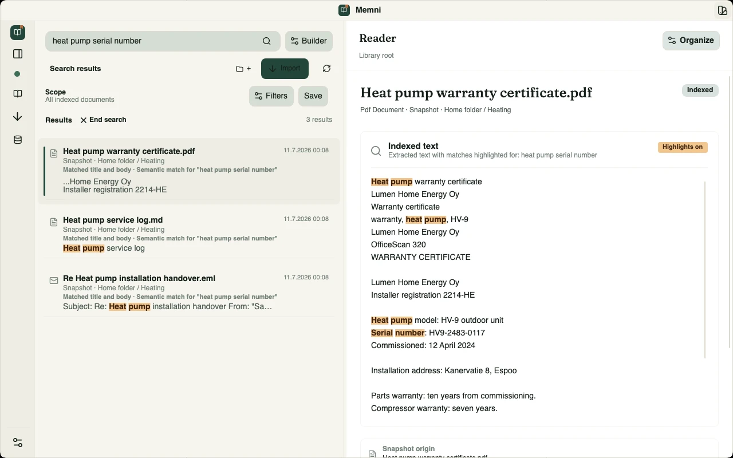
Task: Open settings sliders icon at sidebar bottom
Action: (18, 443)
